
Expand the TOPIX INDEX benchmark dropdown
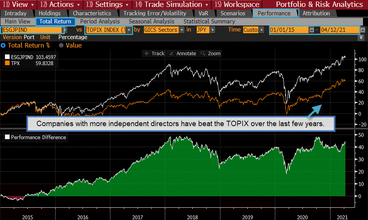[129, 30]
